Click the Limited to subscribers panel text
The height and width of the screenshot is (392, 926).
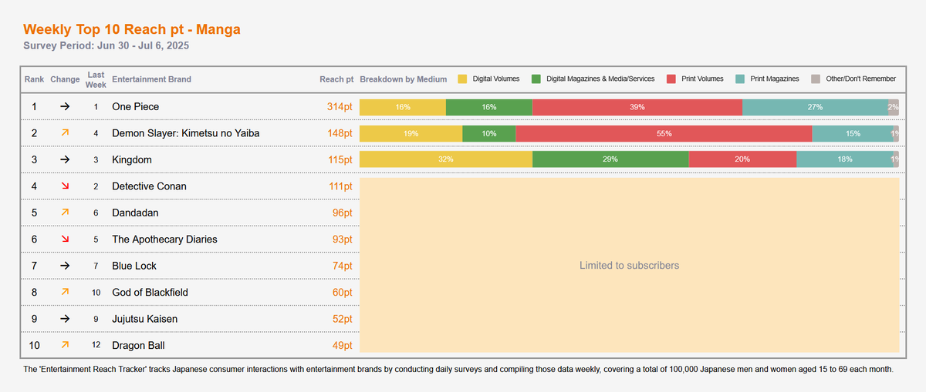629,266
